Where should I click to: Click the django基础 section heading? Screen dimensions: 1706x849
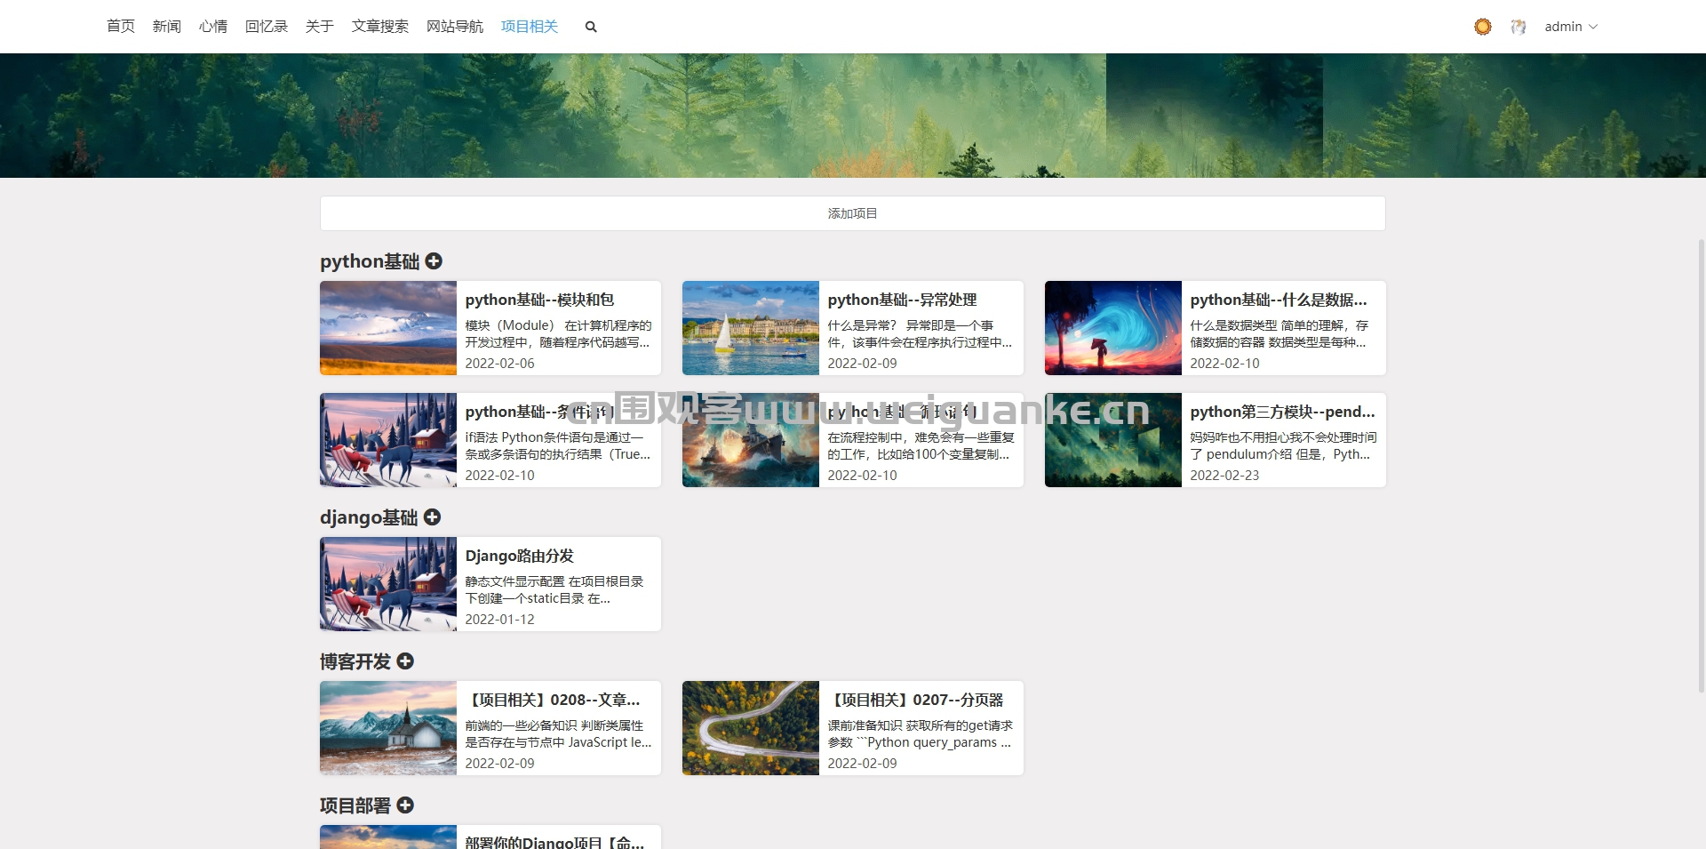[369, 517]
